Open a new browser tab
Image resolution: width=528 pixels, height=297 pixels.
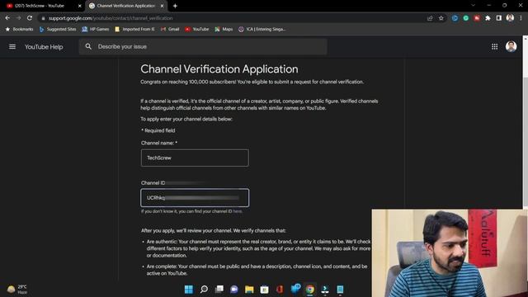pyautogui.click(x=175, y=6)
